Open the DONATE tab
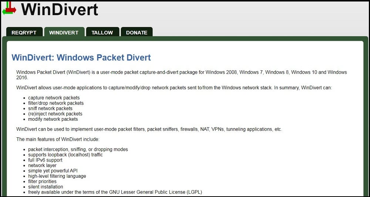370x197 pixels. point(137,32)
